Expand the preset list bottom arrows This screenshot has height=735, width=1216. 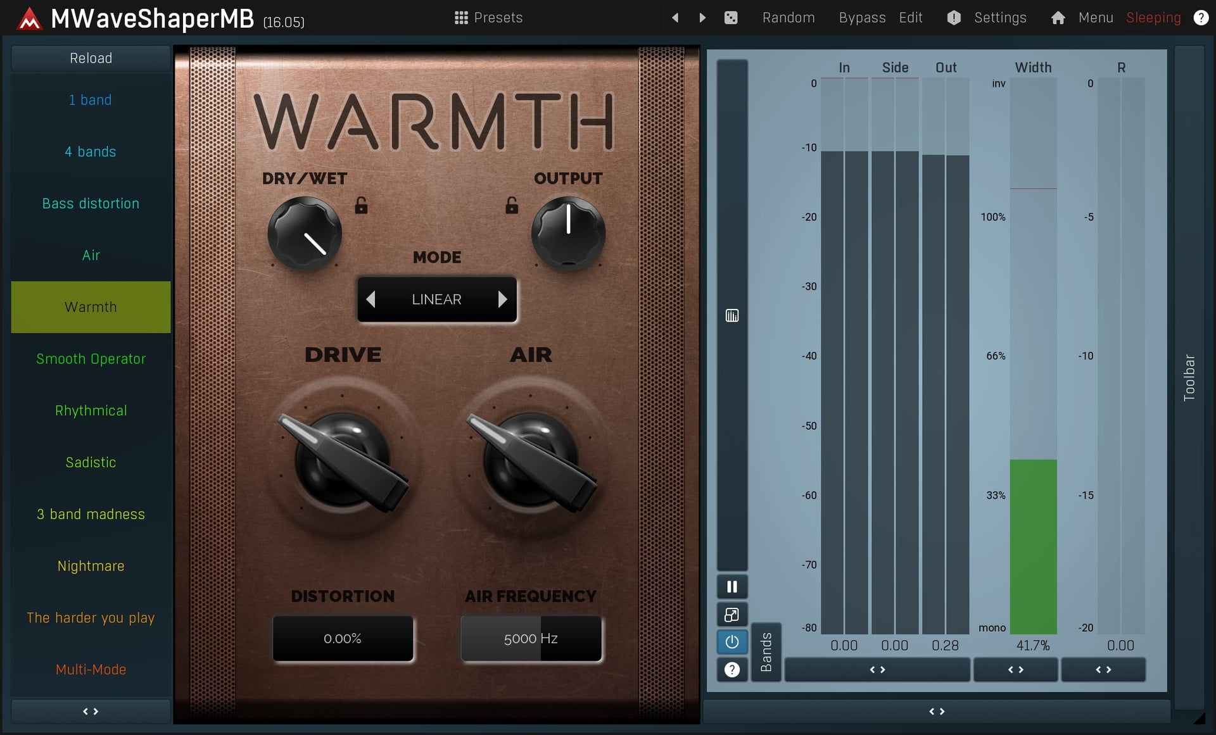click(91, 711)
